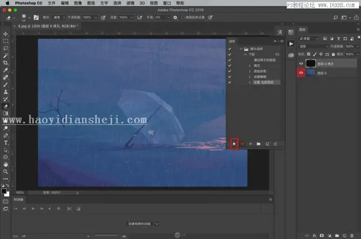This screenshot has width=361, height=239.
Task: Toggle the airbrush build-up mode
Action: point(139,17)
